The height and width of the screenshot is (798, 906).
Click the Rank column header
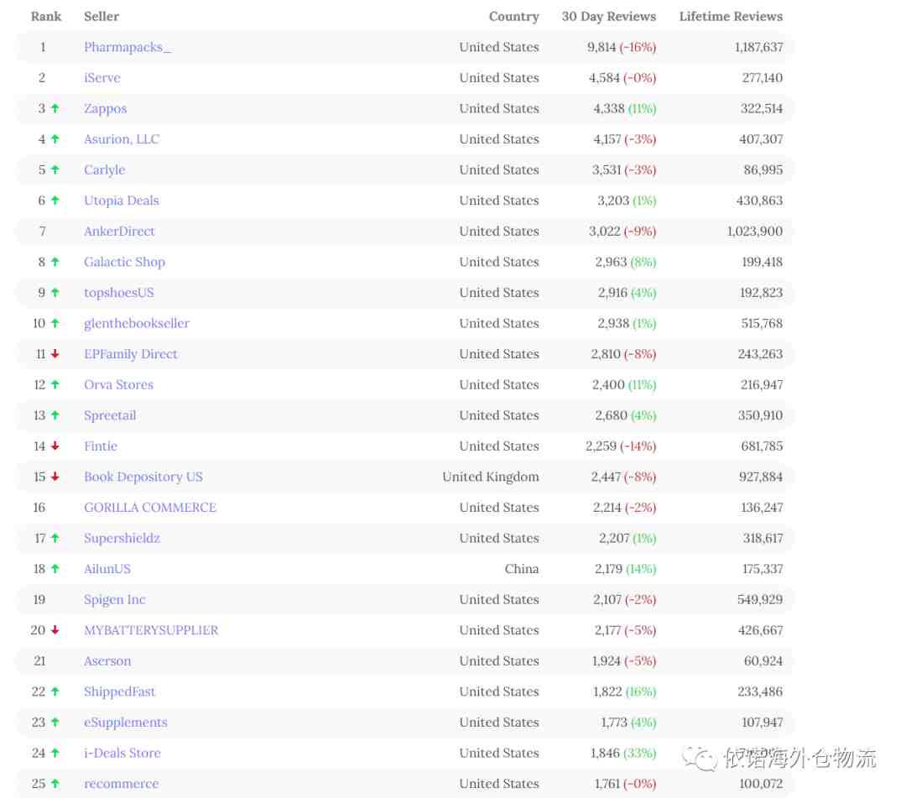pos(46,16)
